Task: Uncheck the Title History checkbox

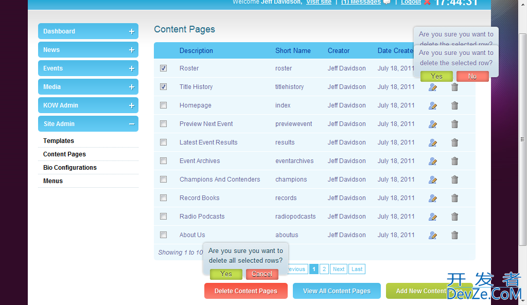Action: 163,86
